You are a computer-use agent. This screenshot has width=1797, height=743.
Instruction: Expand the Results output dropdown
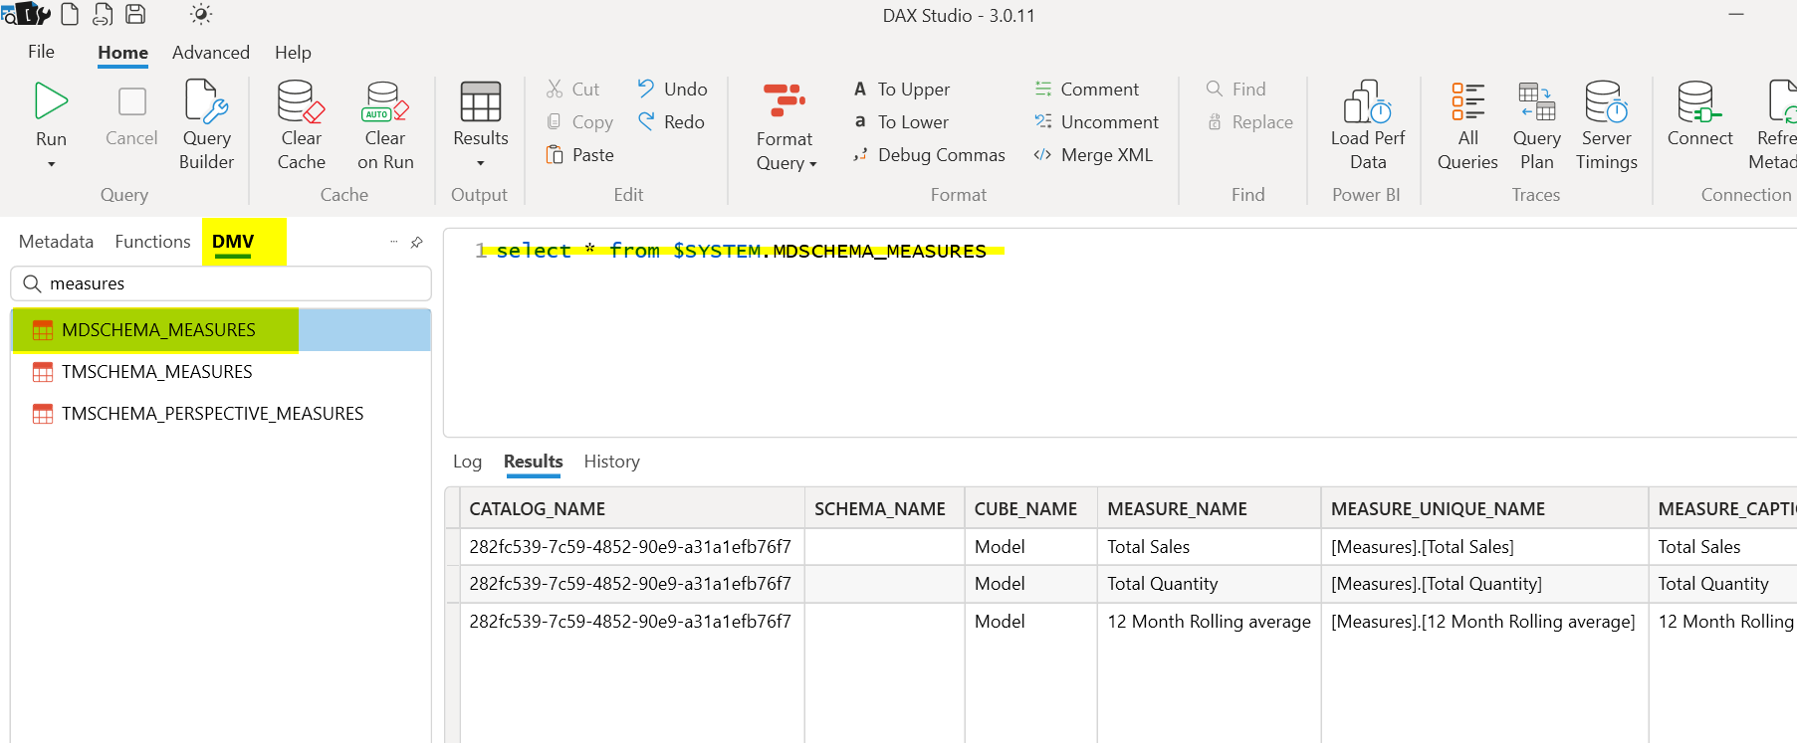click(481, 163)
